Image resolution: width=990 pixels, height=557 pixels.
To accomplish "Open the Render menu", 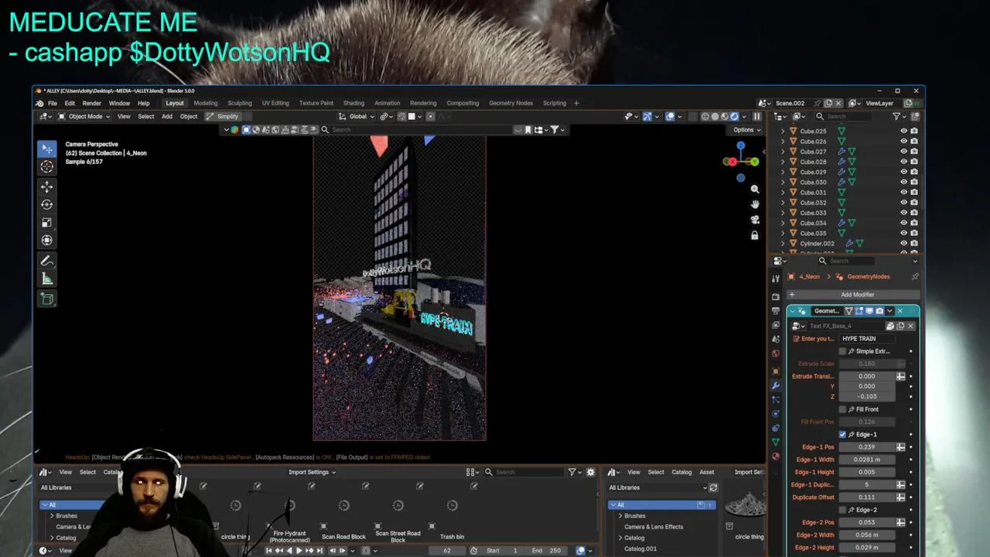I will pos(91,103).
